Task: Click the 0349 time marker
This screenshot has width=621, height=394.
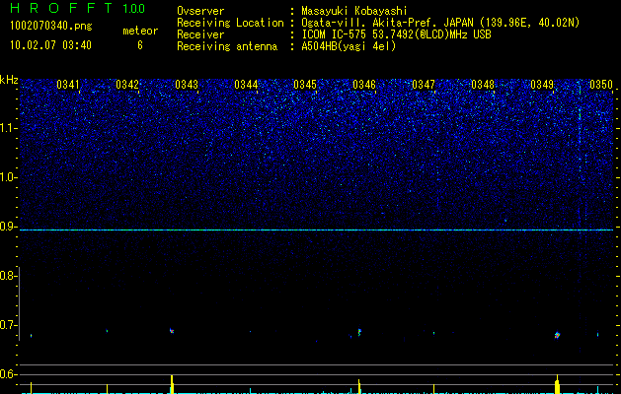Action: coord(542,85)
